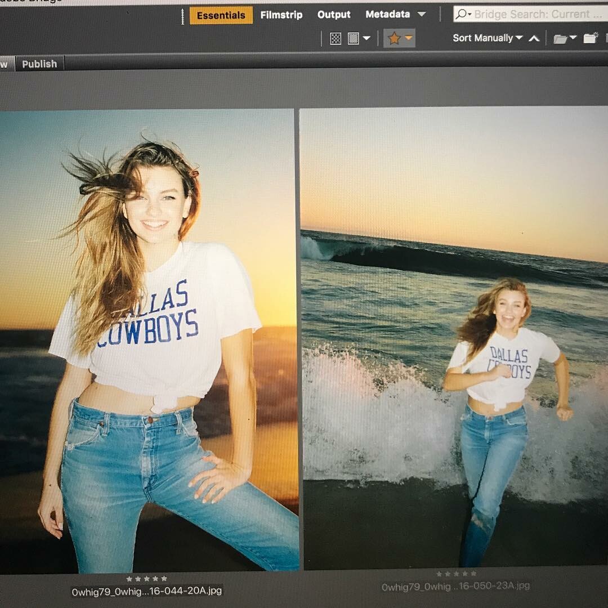Toggle ascending sort order arrow
This screenshot has width=608, height=608.
pos(534,38)
